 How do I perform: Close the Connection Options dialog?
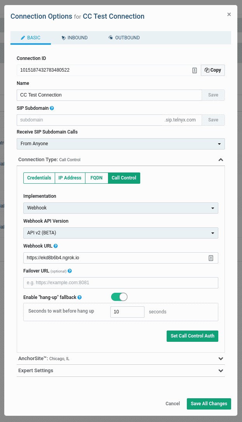tap(229, 14)
